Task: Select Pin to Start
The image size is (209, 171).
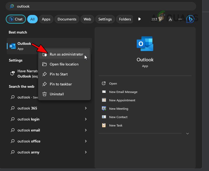Action: [64, 74]
